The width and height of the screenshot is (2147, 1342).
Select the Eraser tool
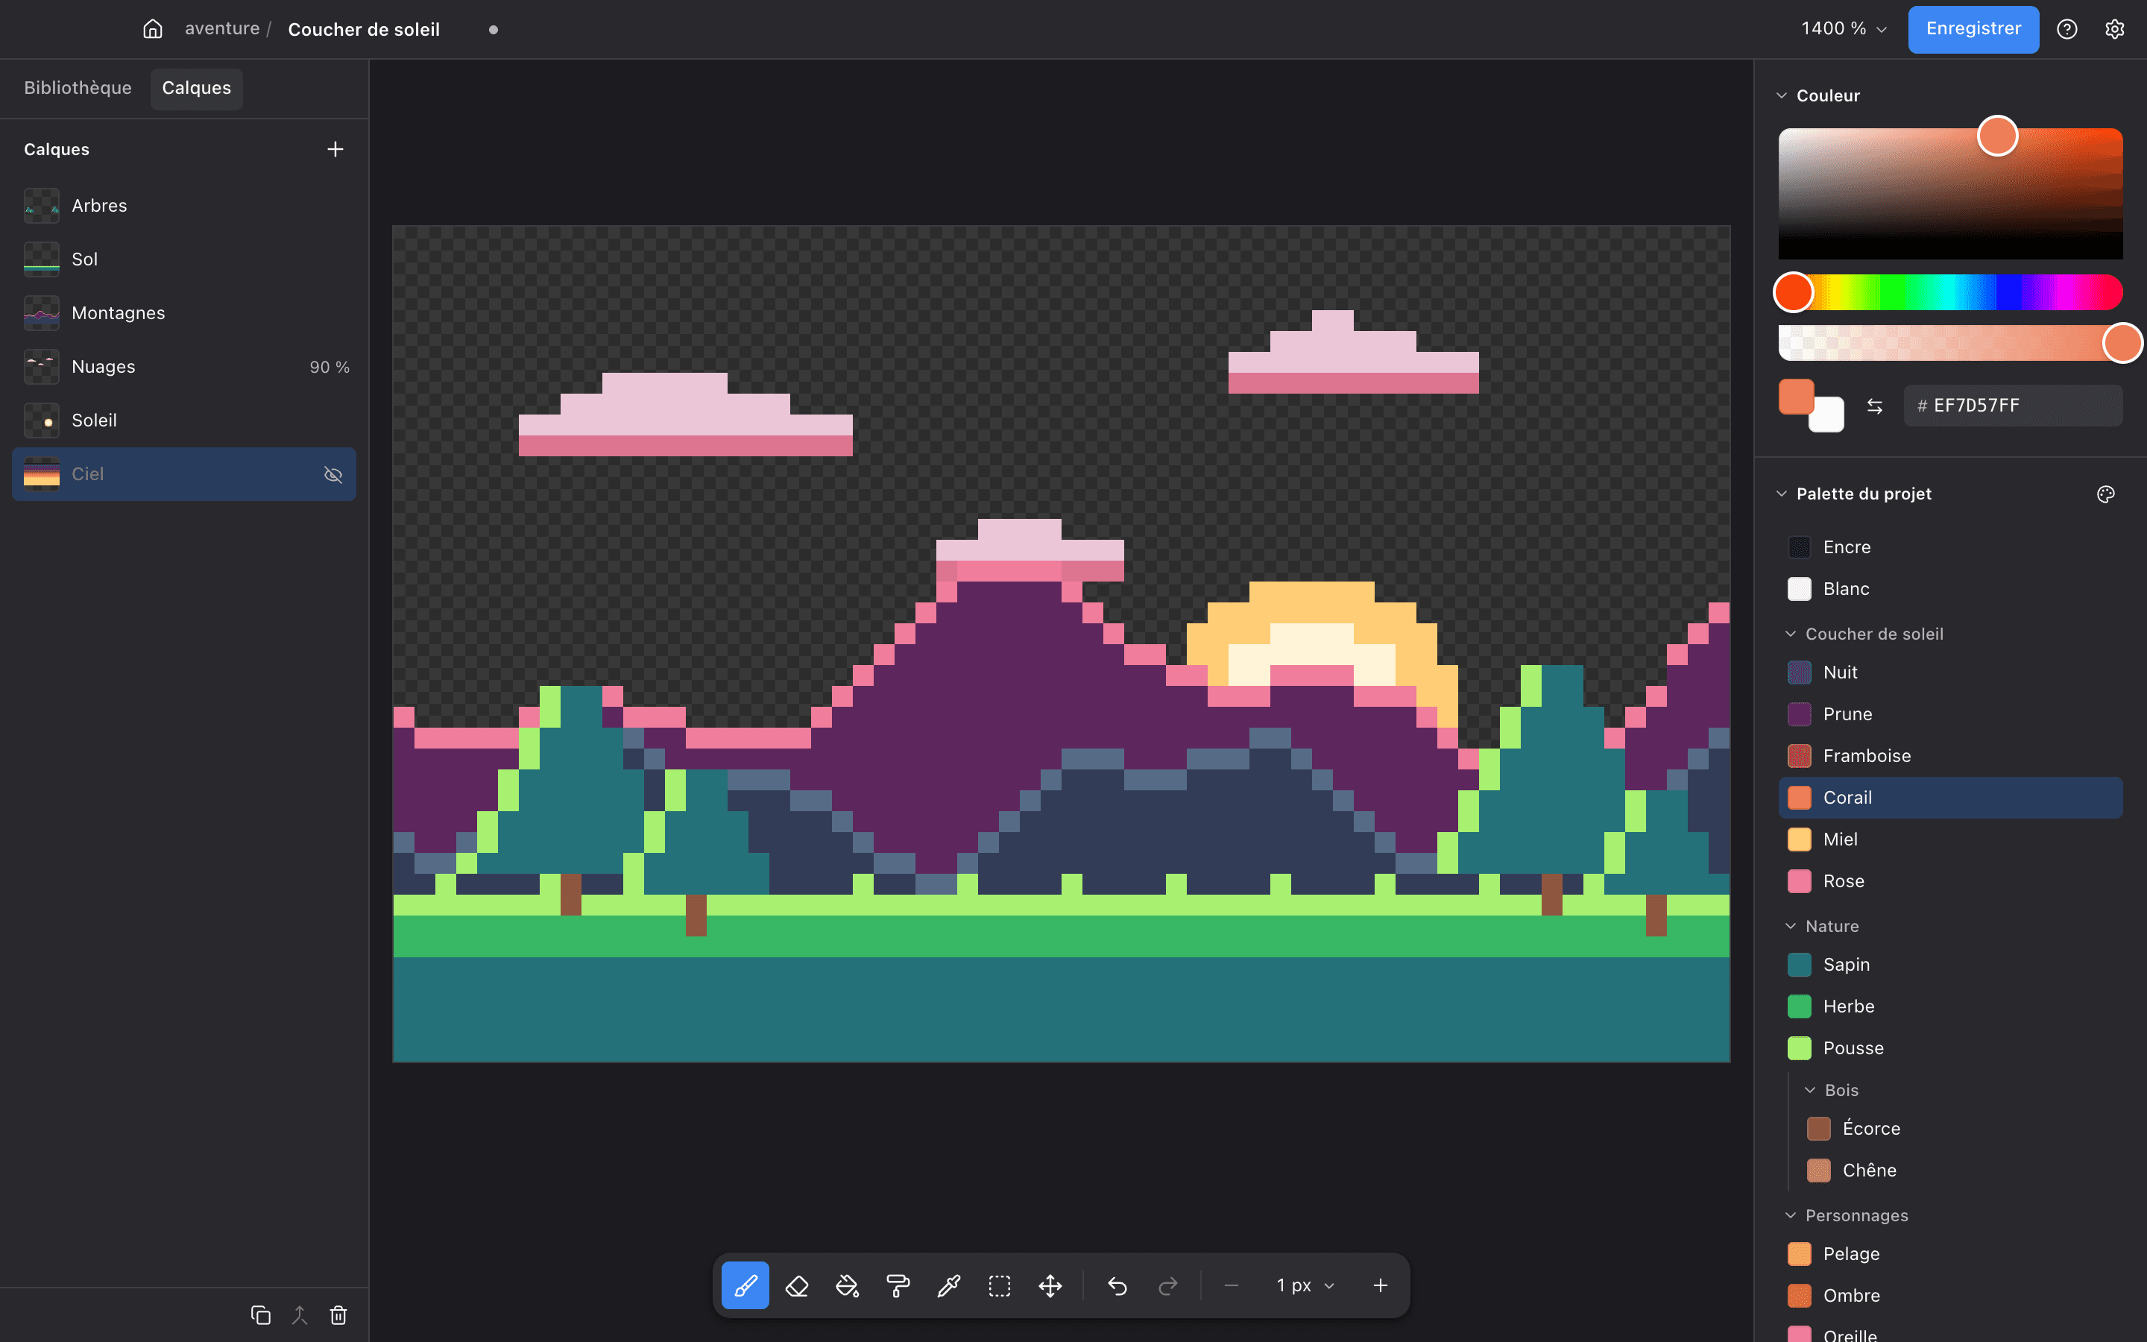[x=797, y=1285]
